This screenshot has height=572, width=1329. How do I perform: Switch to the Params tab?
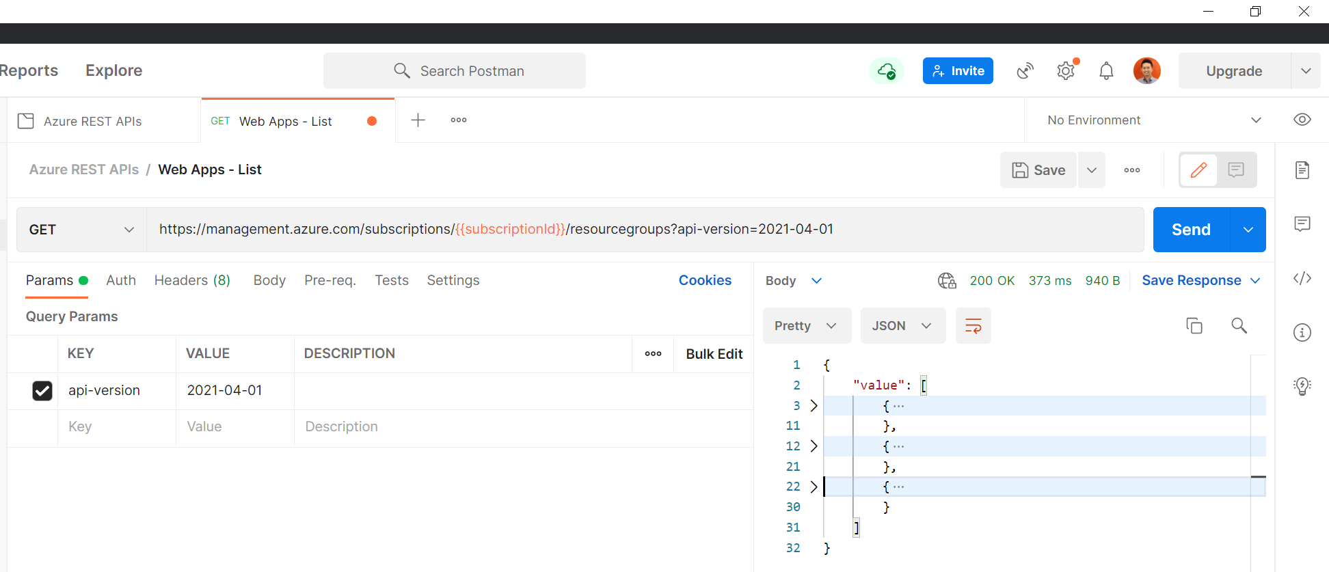click(57, 280)
